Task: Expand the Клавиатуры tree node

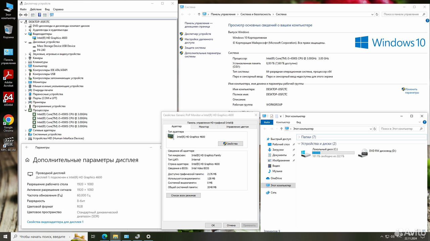Action: pyautogui.click(x=26, y=62)
